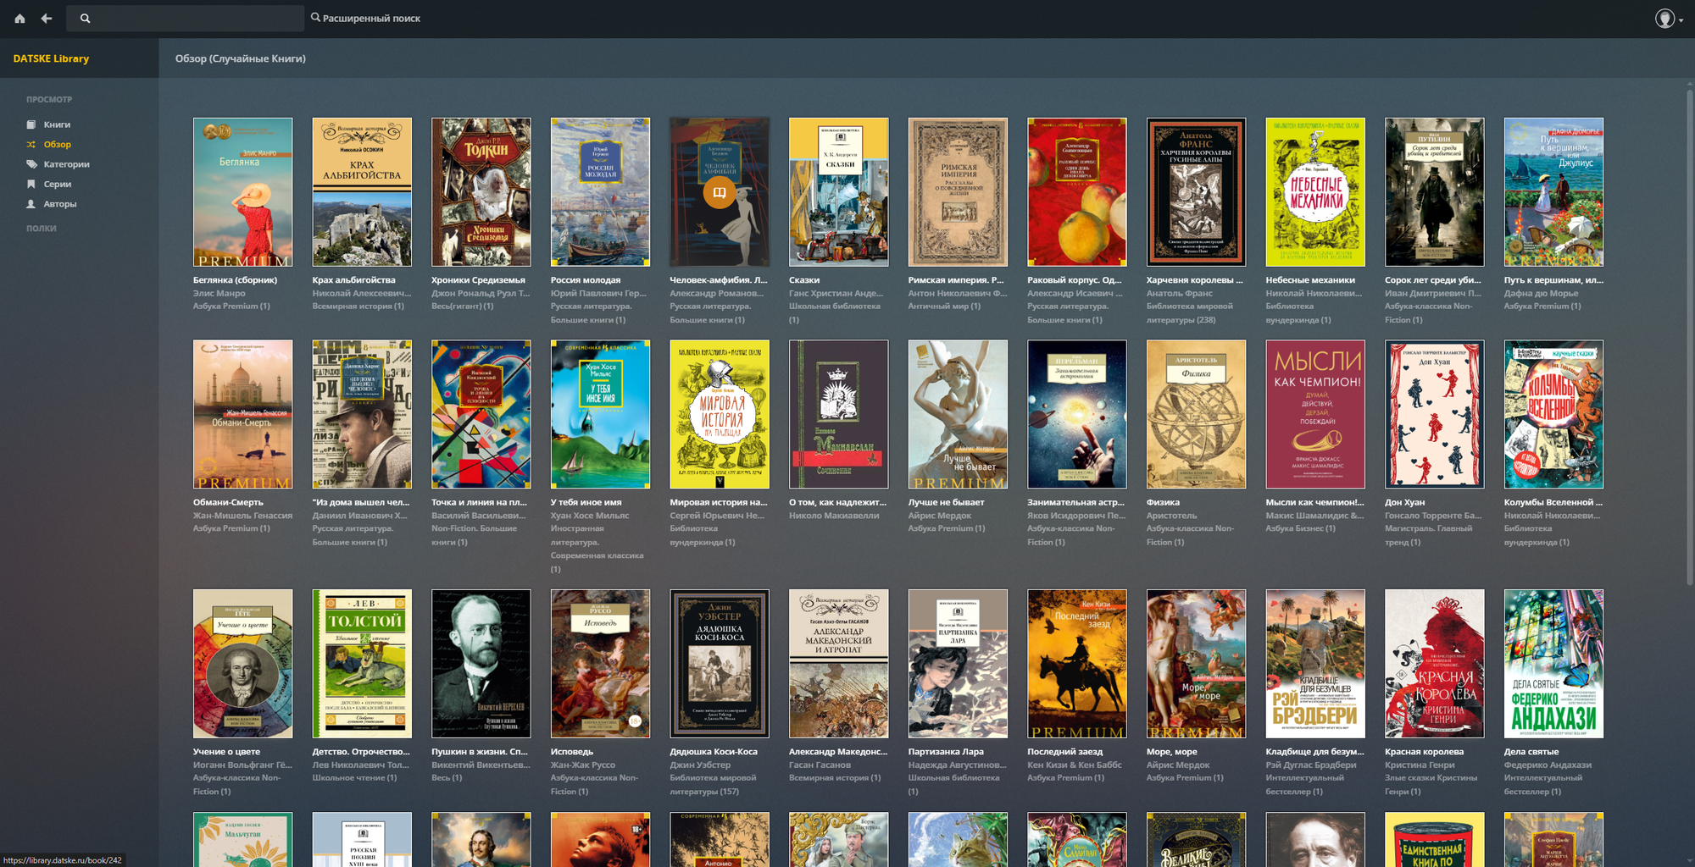The image size is (1695, 867).
Task: Open the Небесные механики cover
Action: tap(1315, 192)
